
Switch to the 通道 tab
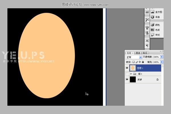click(138, 53)
